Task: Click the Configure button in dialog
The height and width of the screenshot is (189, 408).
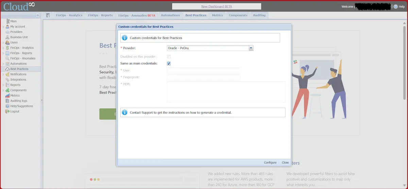Action: [x=270, y=163]
